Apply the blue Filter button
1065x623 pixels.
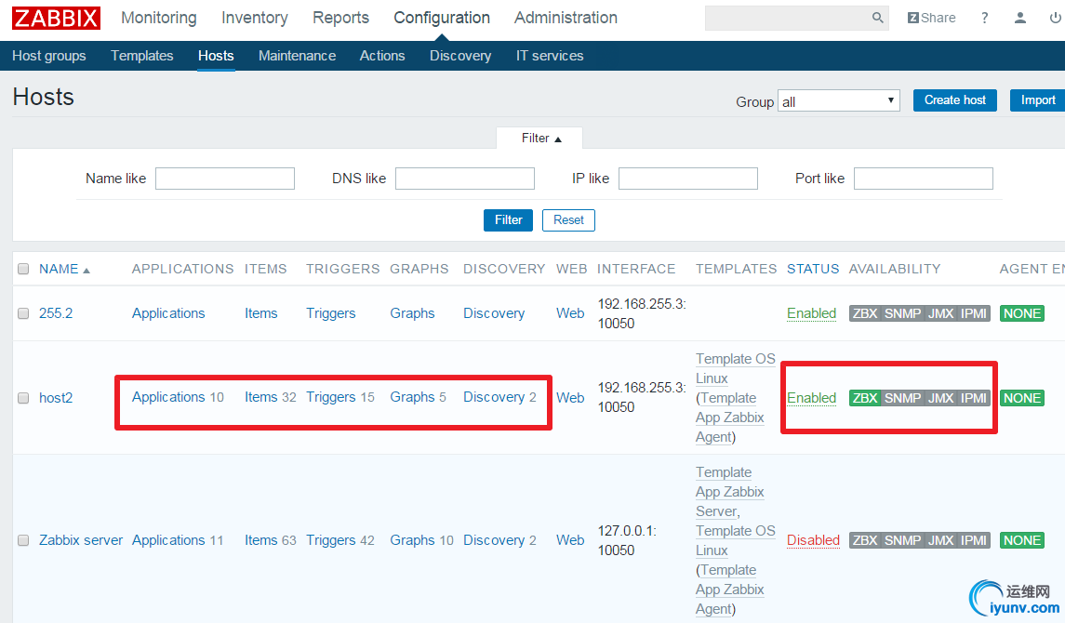tap(508, 219)
